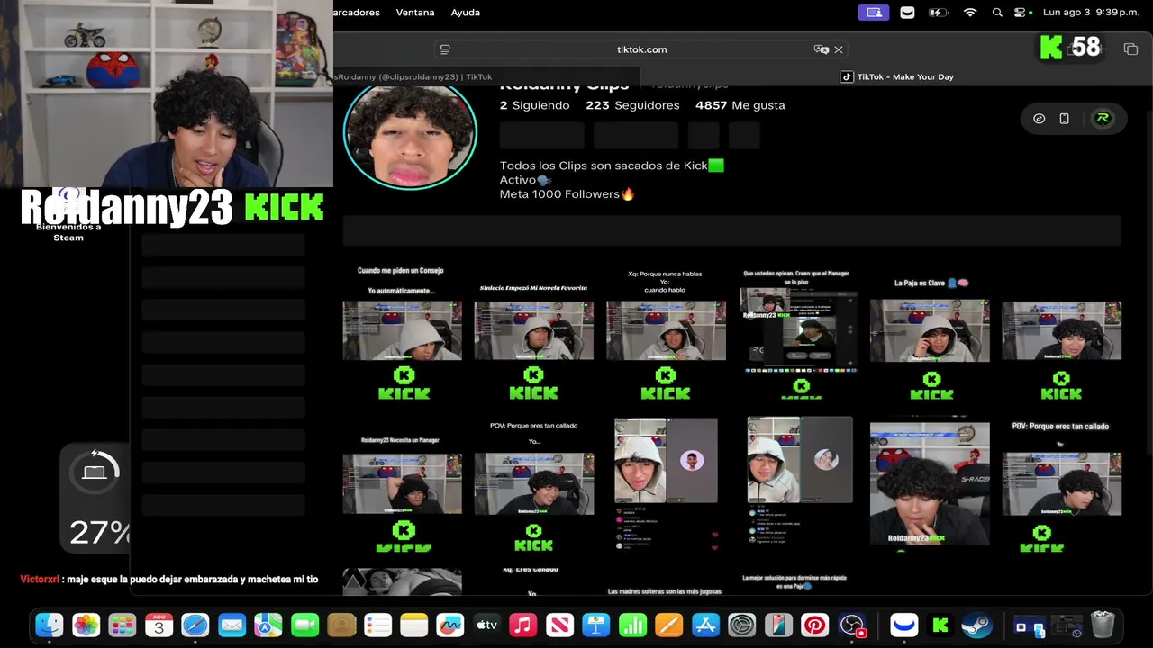Open System Settings from the dock
Viewport: 1153px width, 648px height.
pyautogui.click(x=742, y=625)
